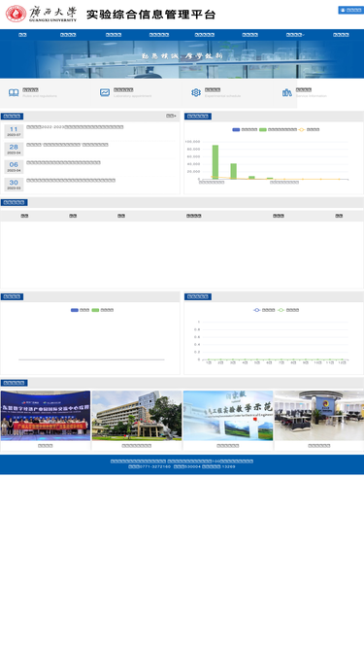Toggle the green legend series in top bar chart
364x648 pixels.
click(x=278, y=129)
